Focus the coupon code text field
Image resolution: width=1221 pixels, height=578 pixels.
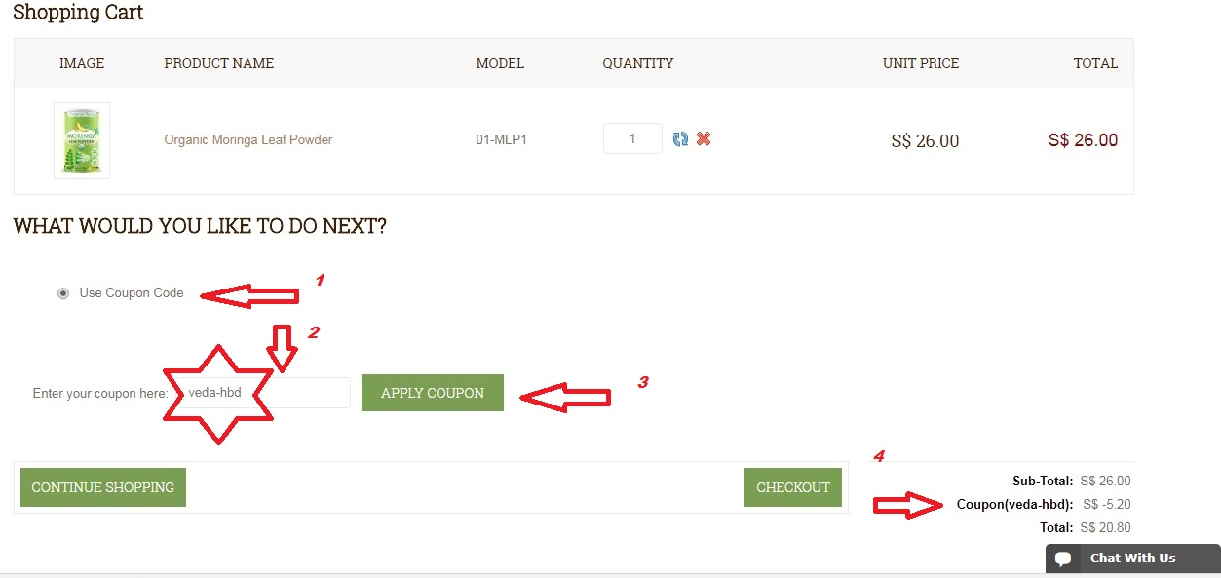(x=302, y=393)
